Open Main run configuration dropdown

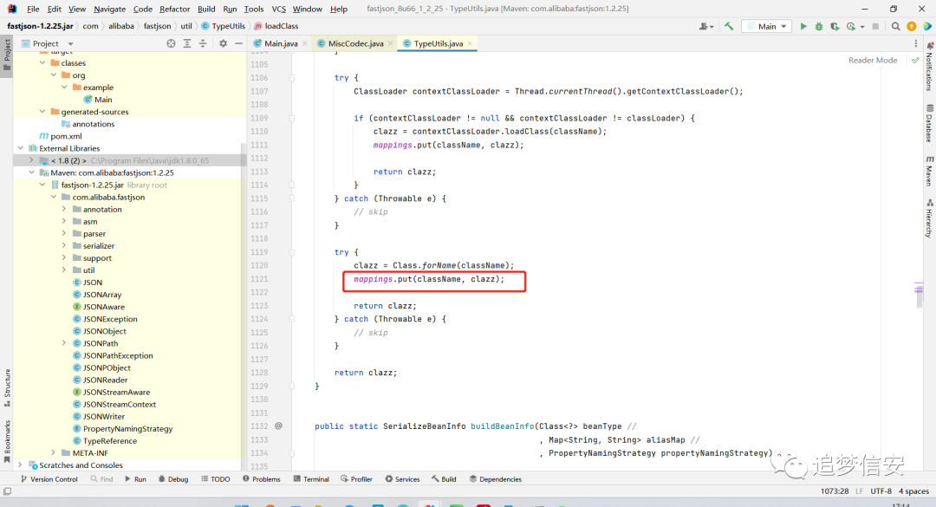[766, 26]
